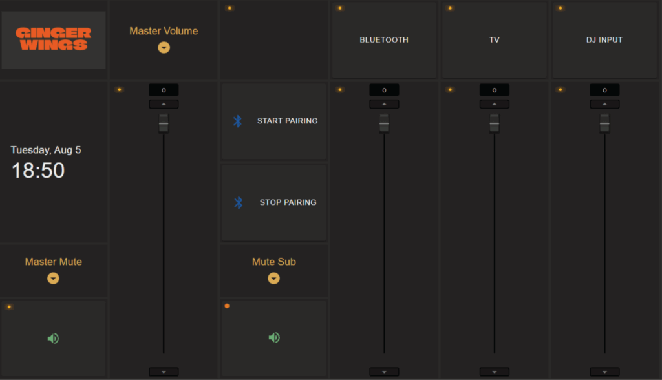The image size is (662, 380).
Task: Expand the Master Volume dropdown arrow
Action: 164,47
